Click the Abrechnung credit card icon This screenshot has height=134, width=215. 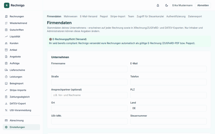(x=6, y=120)
